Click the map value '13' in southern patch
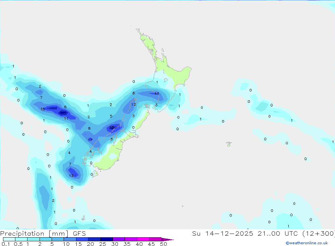 click(x=71, y=176)
